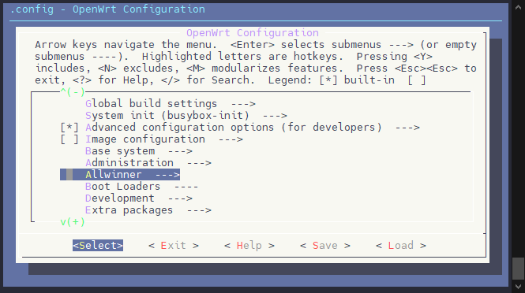525x293 pixels.
Task: Open the Development submenu
Action: coord(139,198)
